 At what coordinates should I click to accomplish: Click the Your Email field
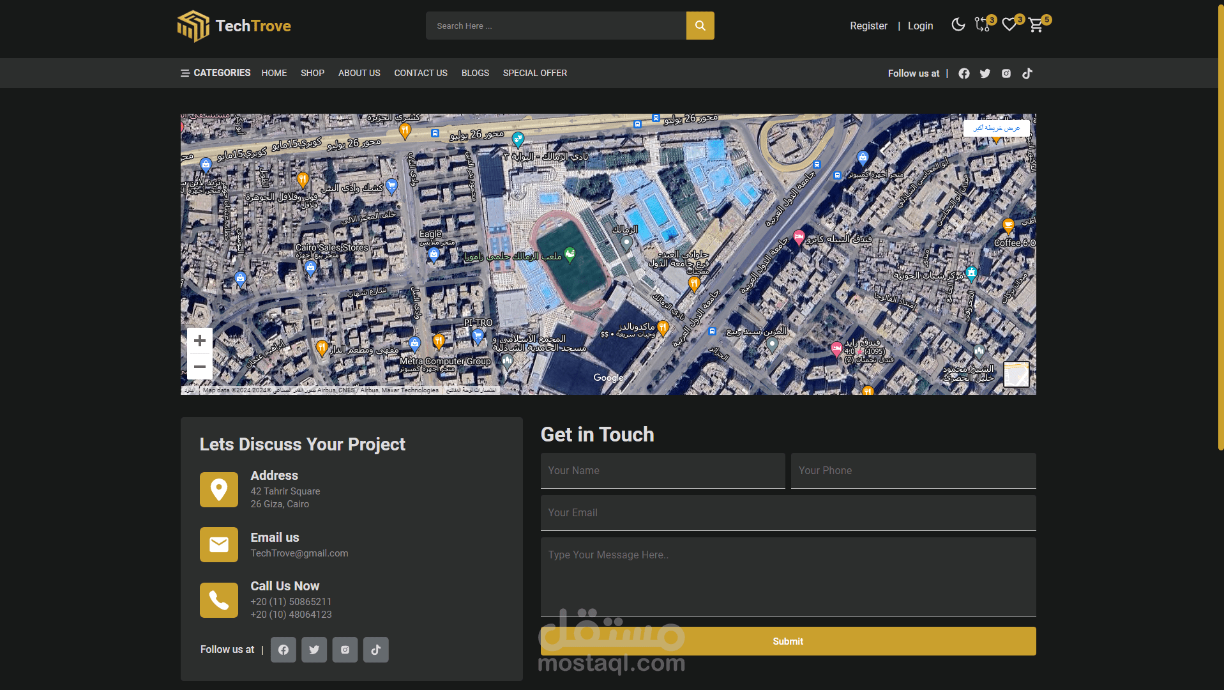click(x=788, y=513)
